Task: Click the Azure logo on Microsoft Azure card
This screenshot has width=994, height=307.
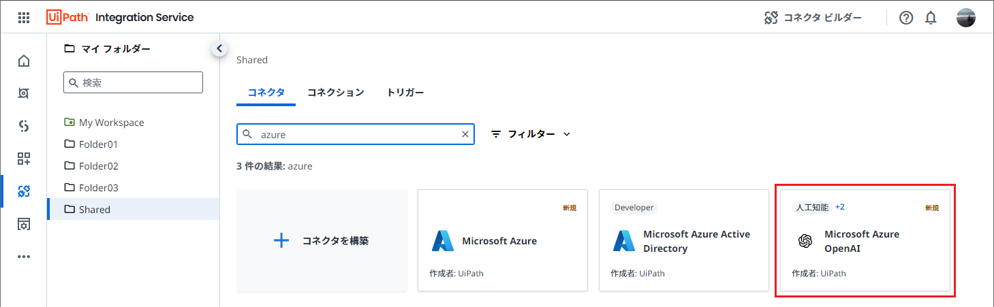Action: [x=443, y=241]
